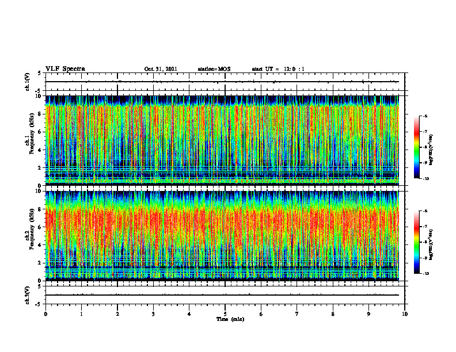Click the ch.1 voltage waveform trace
The width and height of the screenshot is (456, 352).
[x=222, y=82]
